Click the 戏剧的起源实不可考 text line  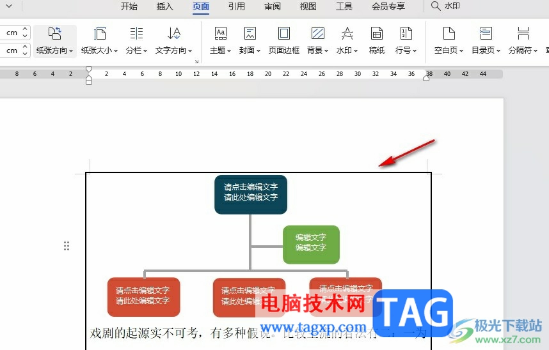[258, 333]
